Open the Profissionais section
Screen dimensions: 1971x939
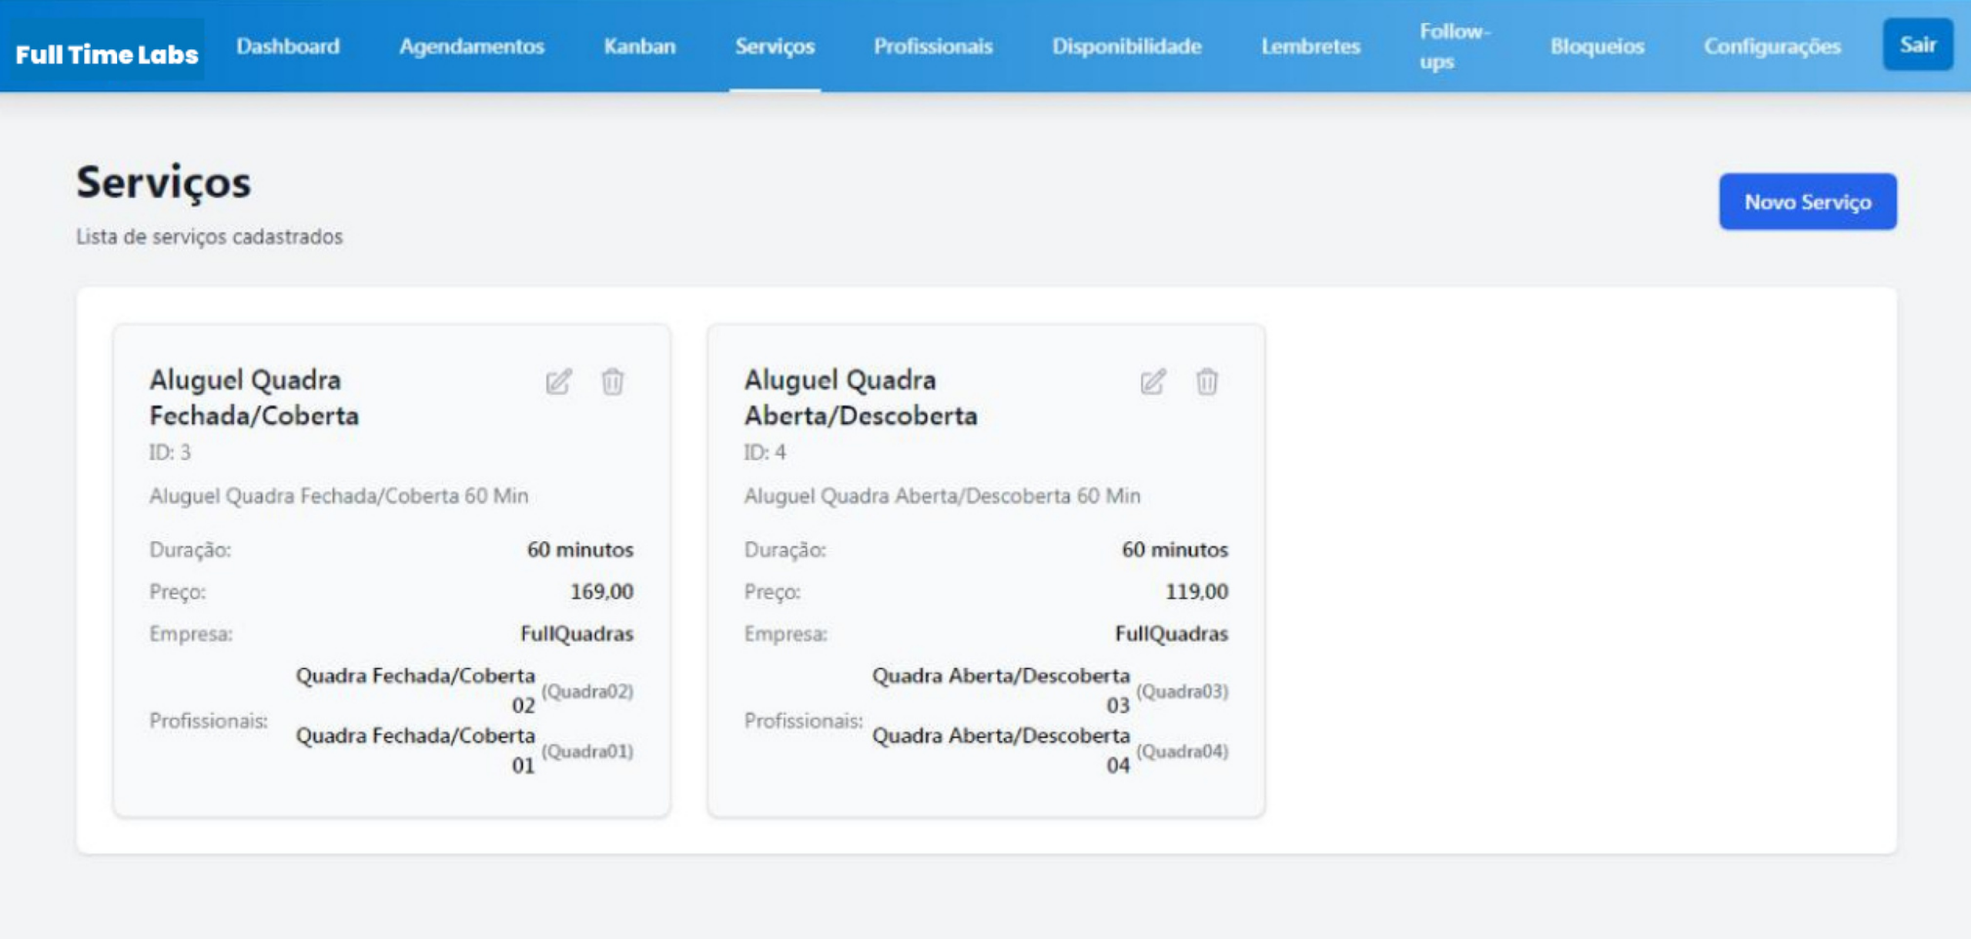(x=933, y=46)
